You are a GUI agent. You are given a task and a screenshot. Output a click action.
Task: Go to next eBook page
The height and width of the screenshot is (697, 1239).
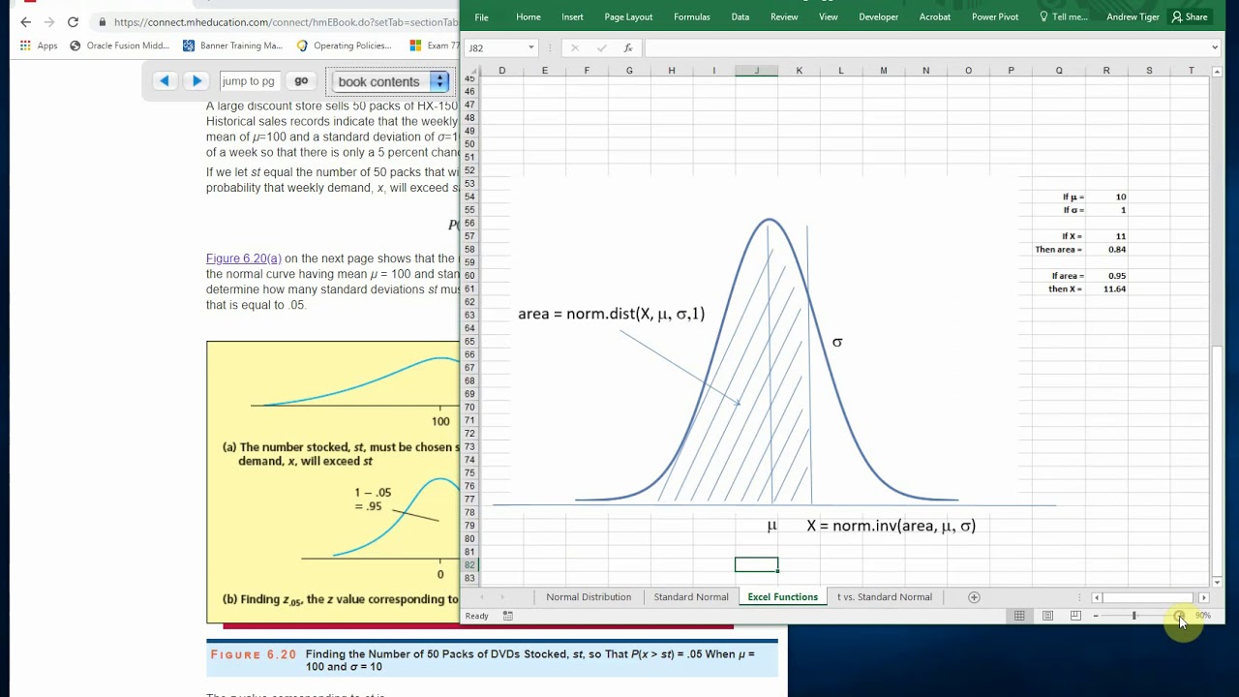[196, 81]
